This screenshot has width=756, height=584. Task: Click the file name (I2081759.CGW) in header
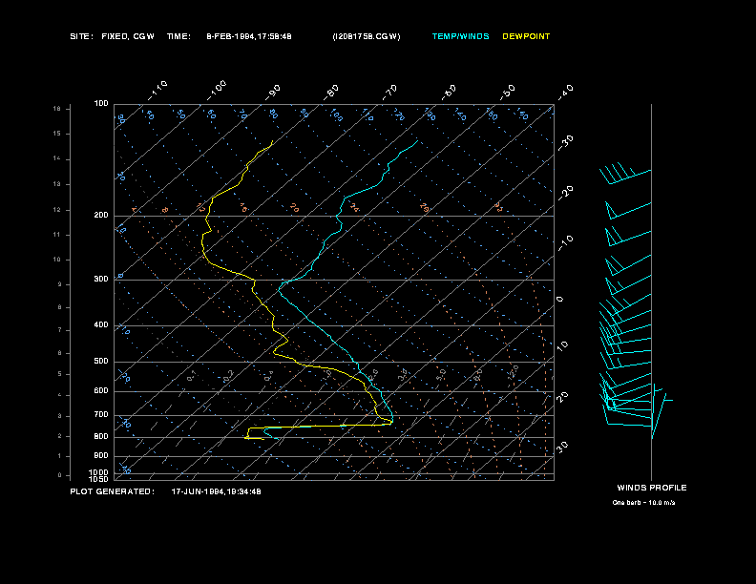367,36
